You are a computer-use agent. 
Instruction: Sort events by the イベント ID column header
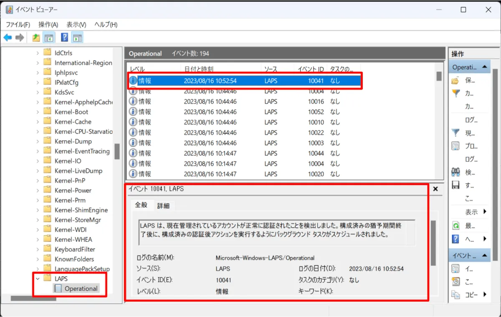click(x=310, y=69)
